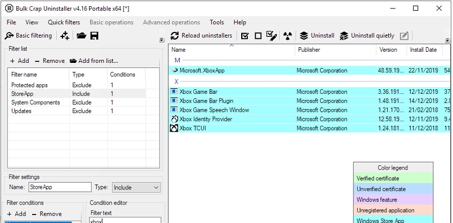Click the M group header in list

pyautogui.click(x=177, y=60)
